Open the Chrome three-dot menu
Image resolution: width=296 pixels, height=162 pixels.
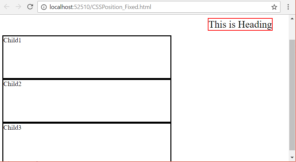288,7
